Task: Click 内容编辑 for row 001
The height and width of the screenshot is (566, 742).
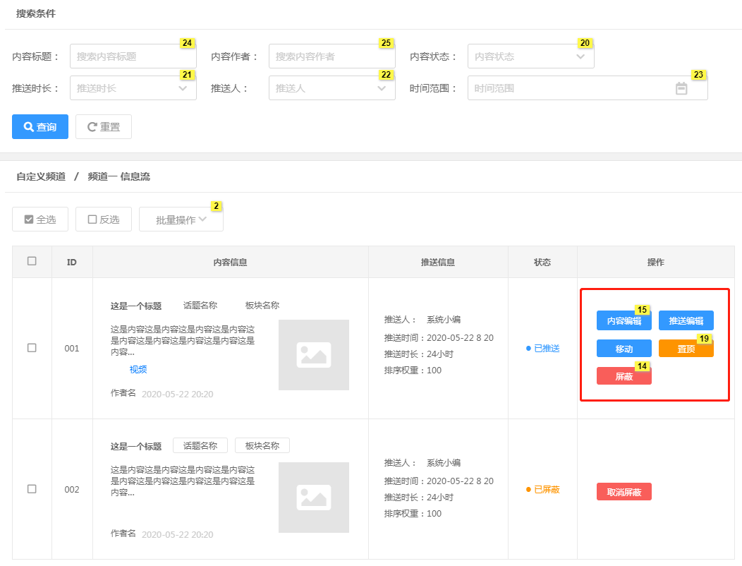Action: (624, 320)
